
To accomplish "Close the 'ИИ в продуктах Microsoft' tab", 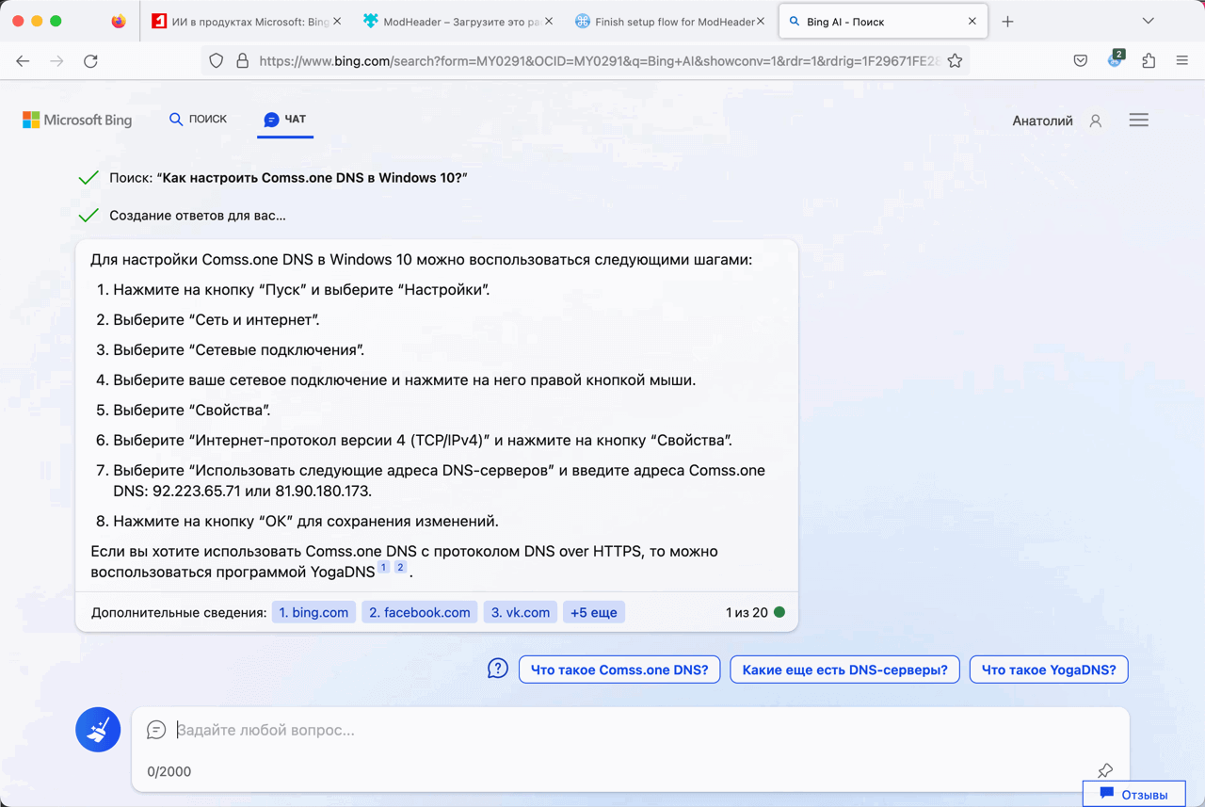I will pyautogui.click(x=338, y=22).
